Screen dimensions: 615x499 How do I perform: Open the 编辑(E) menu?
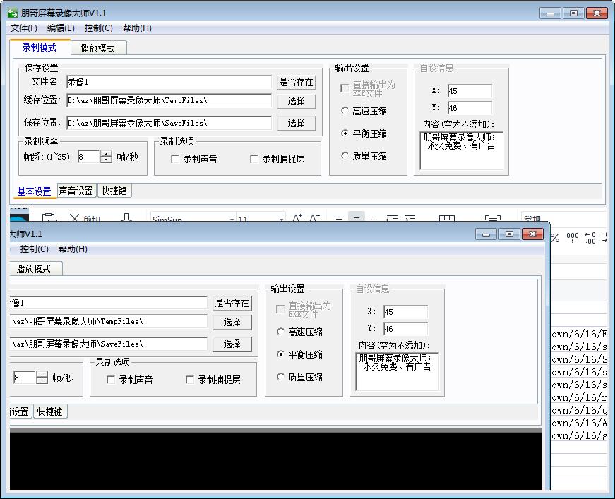coord(61,28)
